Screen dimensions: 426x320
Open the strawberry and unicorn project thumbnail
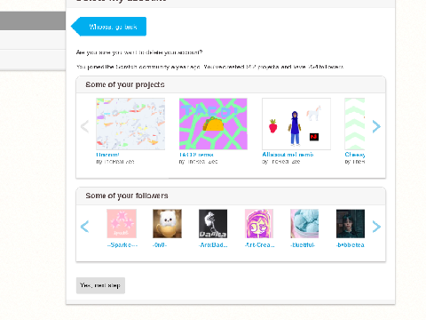tap(296, 124)
